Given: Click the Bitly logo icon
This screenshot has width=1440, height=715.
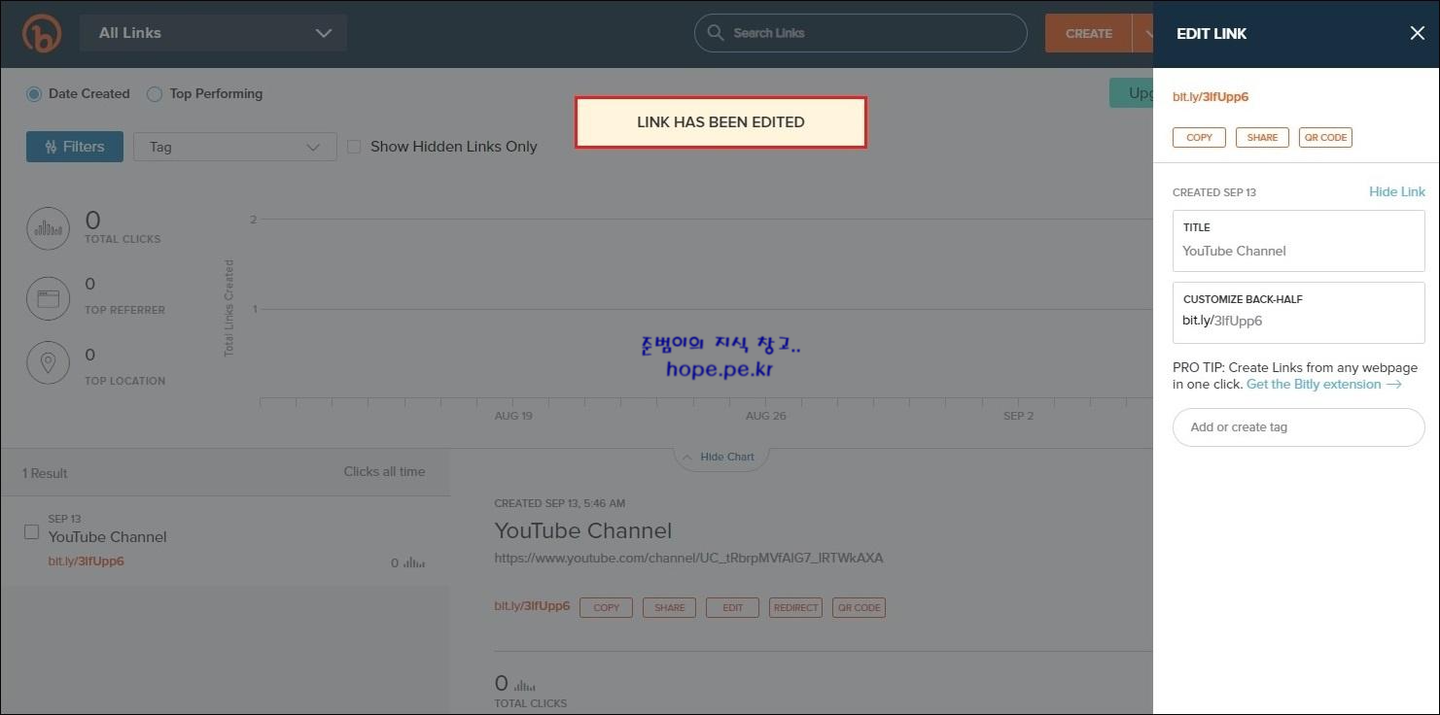Looking at the screenshot, I should click(42, 33).
